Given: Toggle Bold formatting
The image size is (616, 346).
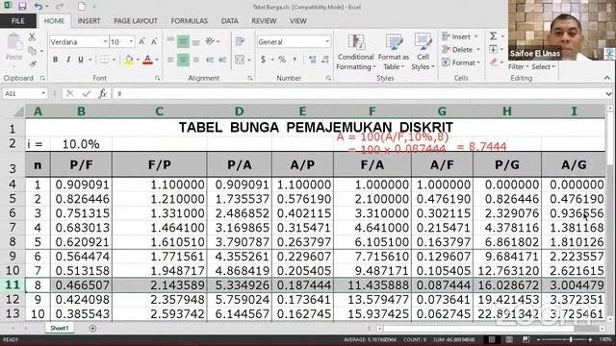Looking at the screenshot, I should (56, 60).
